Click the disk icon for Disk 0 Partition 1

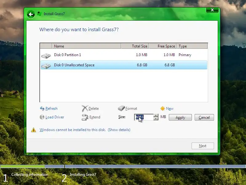click(x=46, y=56)
